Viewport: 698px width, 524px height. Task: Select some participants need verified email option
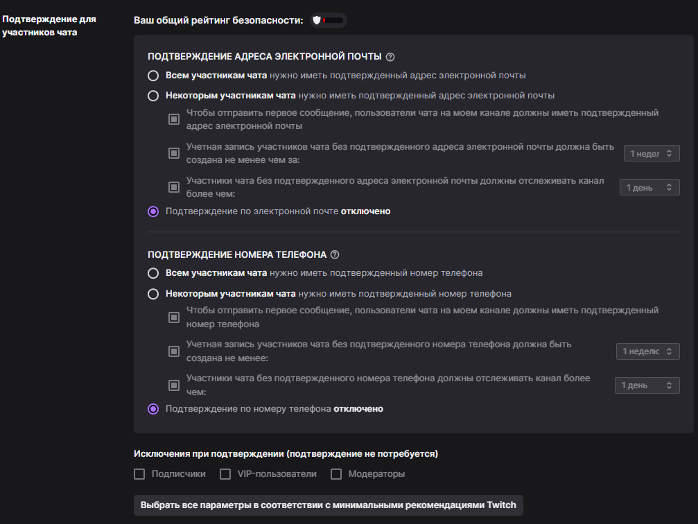tap(153, 96)
